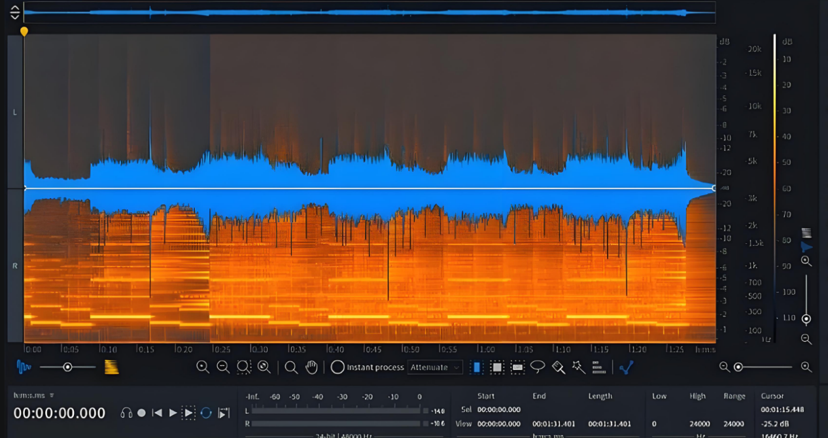Toggle headphone input monitoring
The image size is (828, 438).
126,413
